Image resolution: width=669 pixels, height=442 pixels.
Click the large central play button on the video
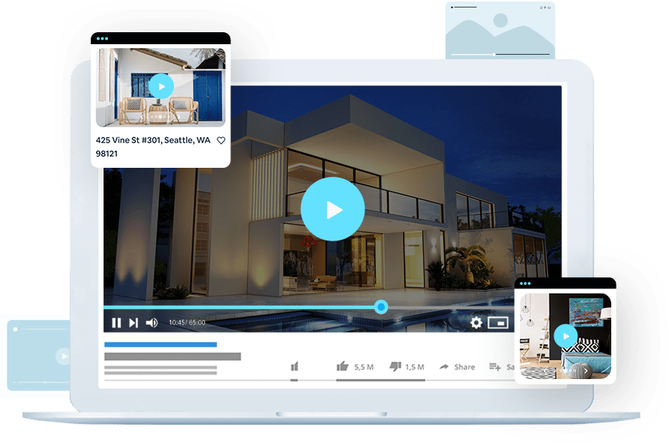point(332,209)
